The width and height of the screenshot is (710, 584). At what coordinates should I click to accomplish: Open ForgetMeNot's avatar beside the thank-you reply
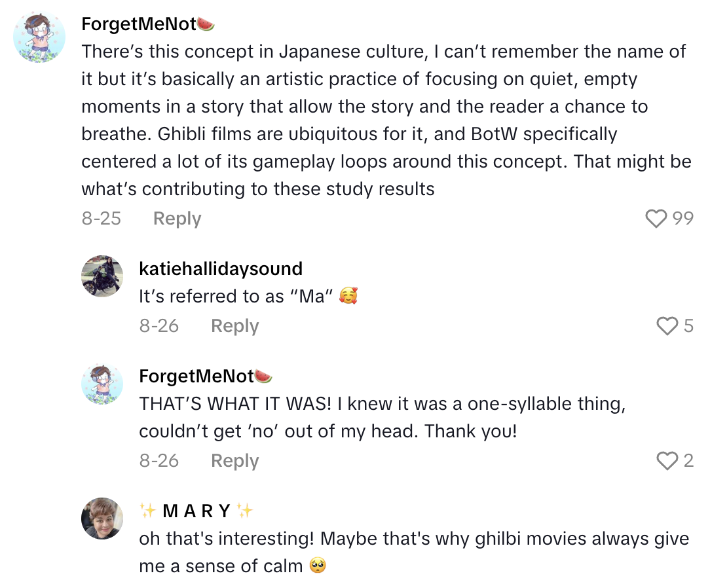pos(102,384)
